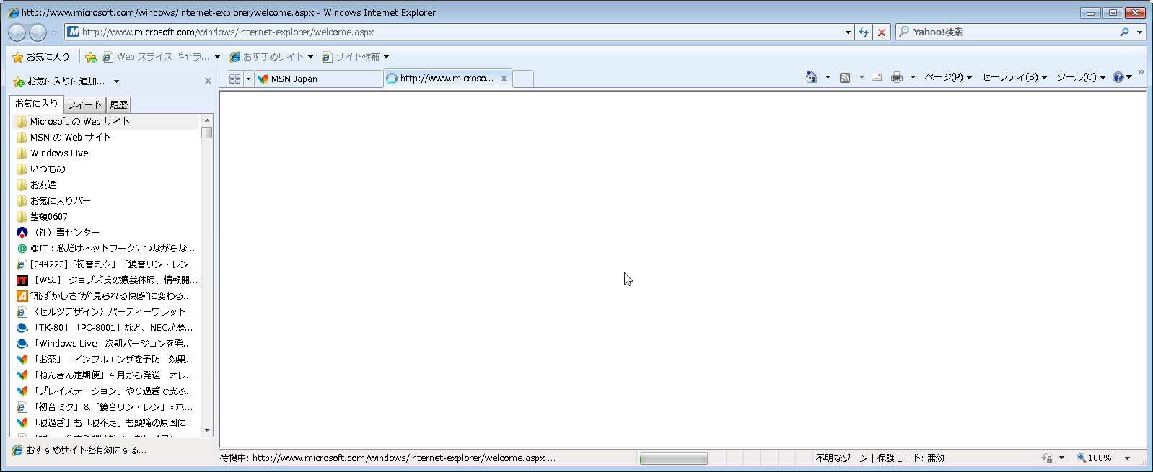Open dropdown arrow beside お気に入りに追加
1153x472 pixels.
pos(116,81)
